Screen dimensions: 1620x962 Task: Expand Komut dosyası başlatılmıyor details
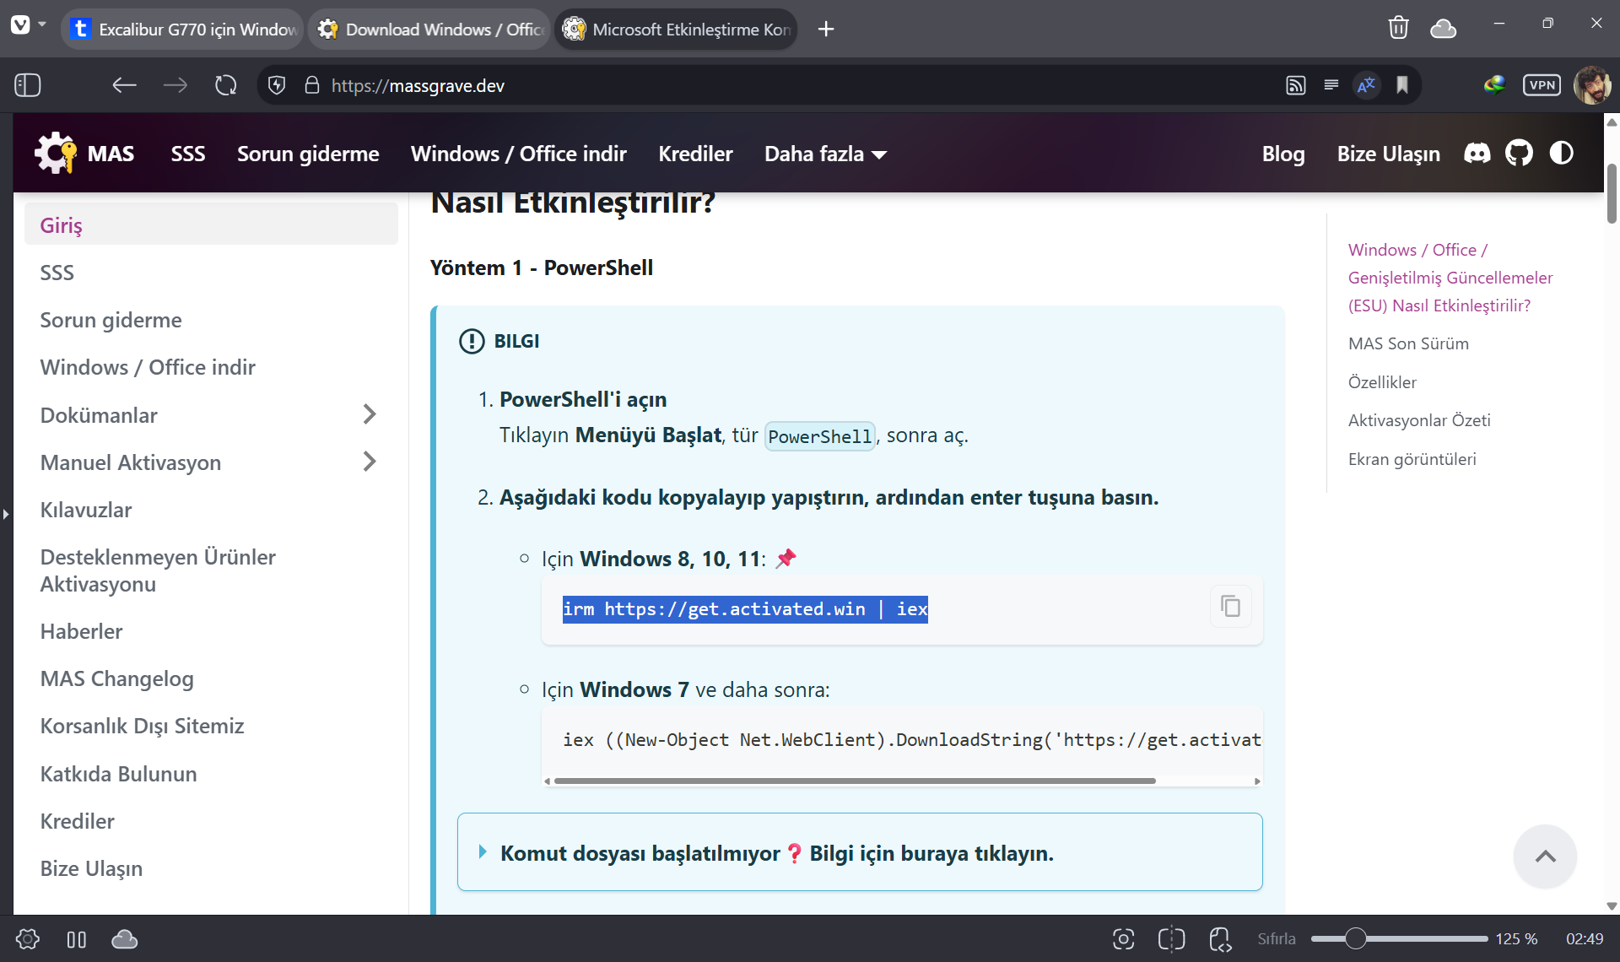pyautogui.click(x=860, y=852)
